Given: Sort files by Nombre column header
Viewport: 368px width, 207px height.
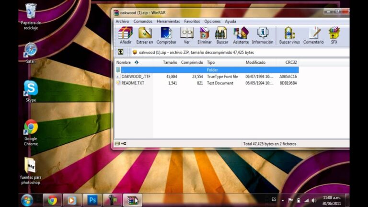Looking at the screenshot, I should tap(124, 62).
